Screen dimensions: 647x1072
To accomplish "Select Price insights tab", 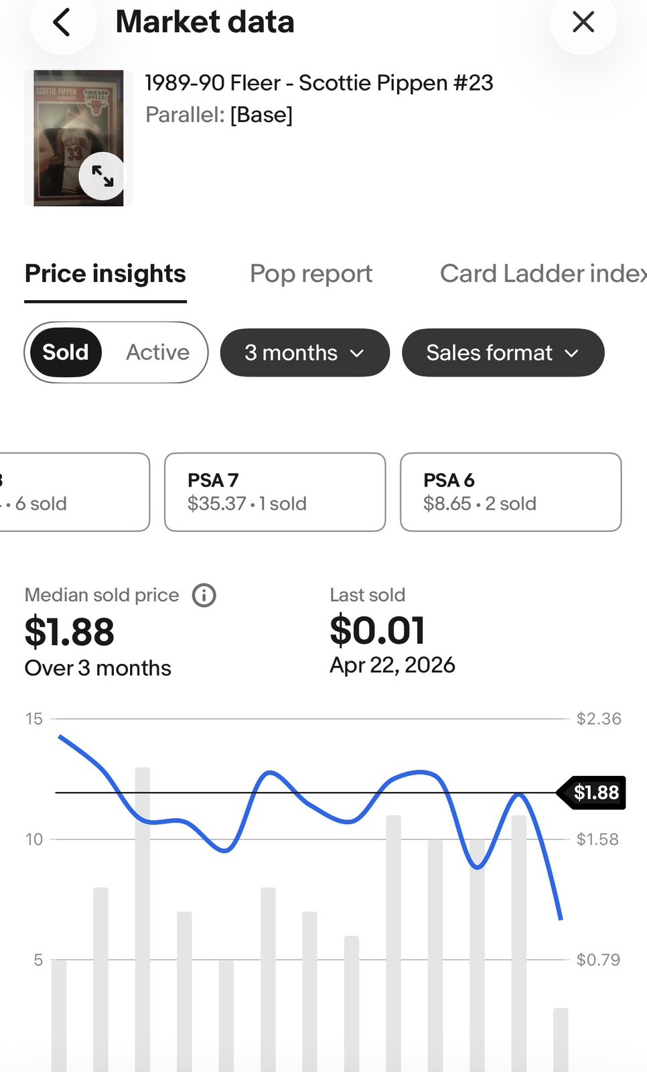I will 105,274.
